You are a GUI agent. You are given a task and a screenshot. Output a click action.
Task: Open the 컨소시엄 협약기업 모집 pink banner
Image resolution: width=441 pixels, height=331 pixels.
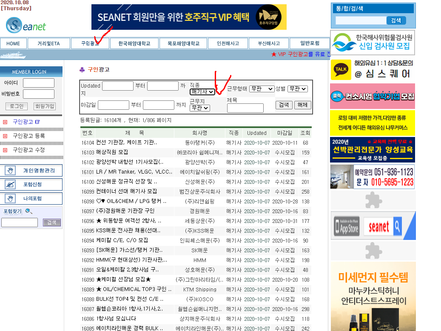coord(373,96)
